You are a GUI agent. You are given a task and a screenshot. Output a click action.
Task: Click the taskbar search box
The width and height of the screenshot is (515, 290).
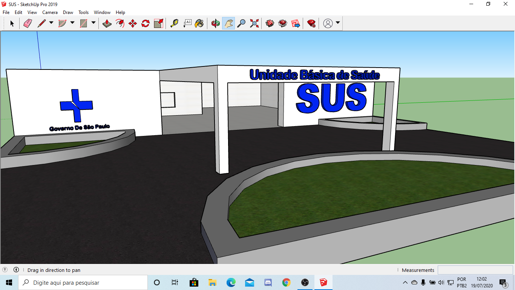point(83,282)
